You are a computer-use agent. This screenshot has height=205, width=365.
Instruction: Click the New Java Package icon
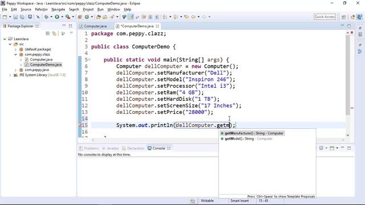[x=80, y=17]
